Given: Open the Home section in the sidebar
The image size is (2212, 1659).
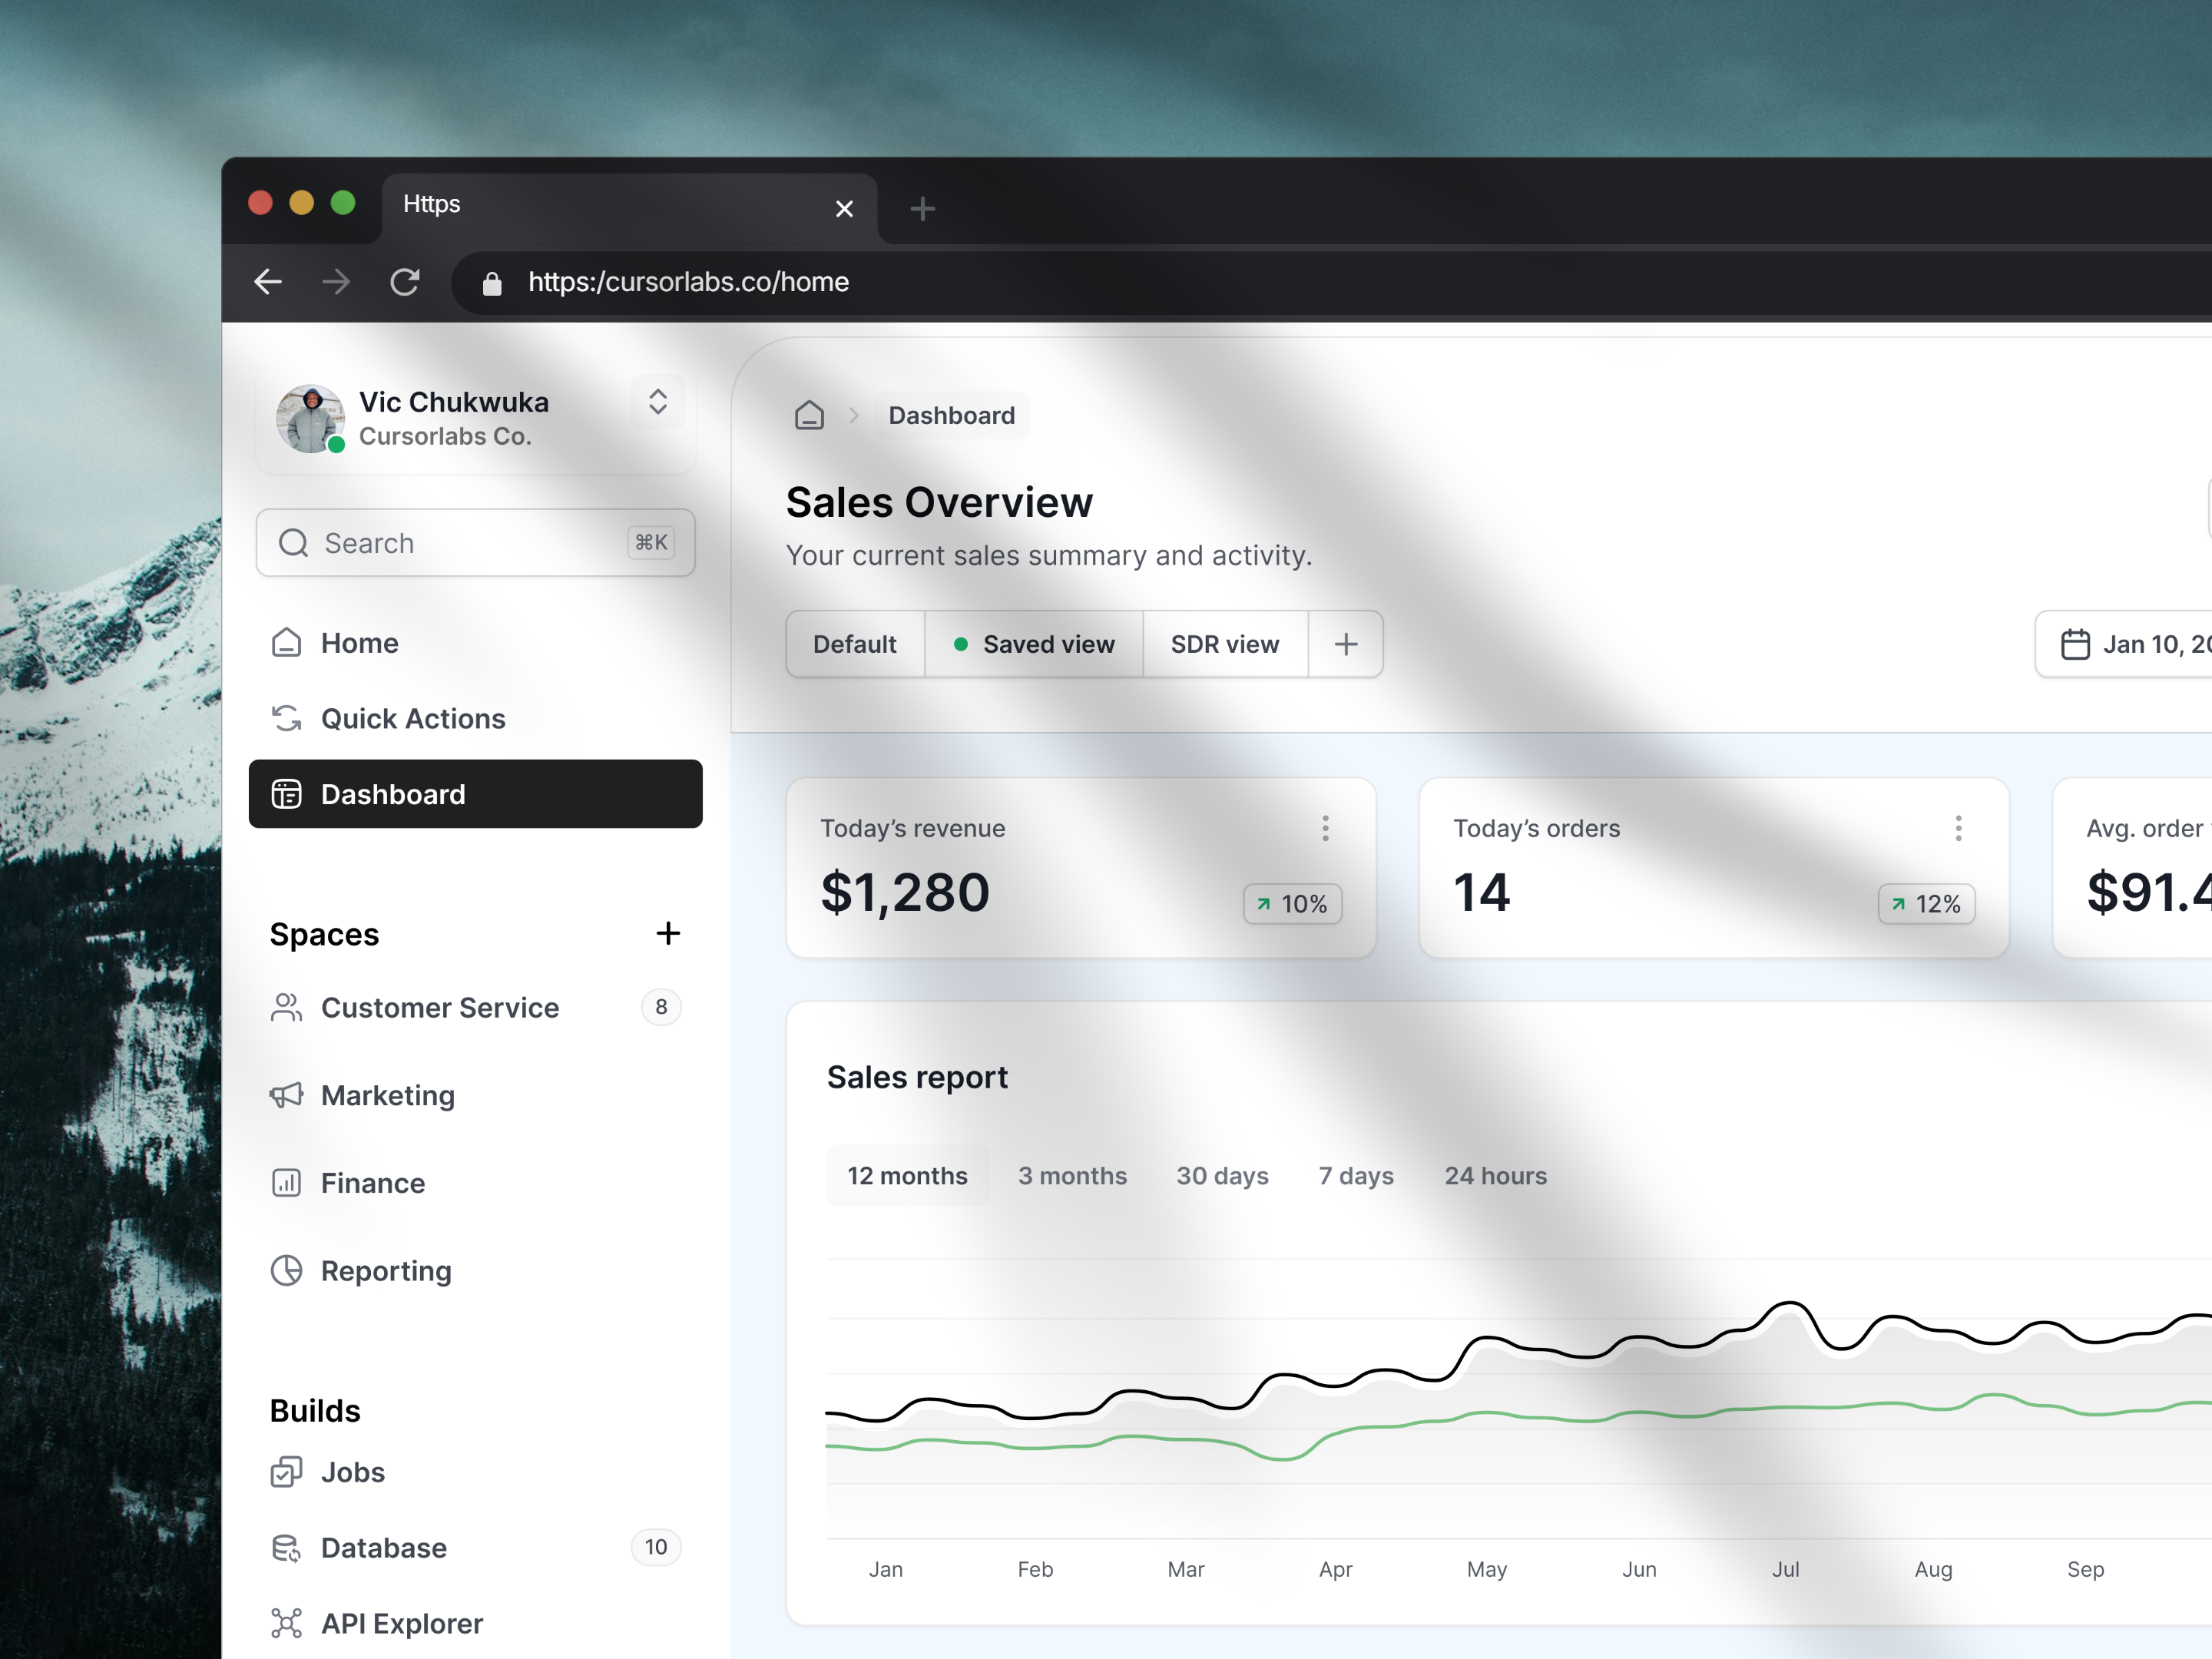Looking at the screenshot, I should (357, 643).
